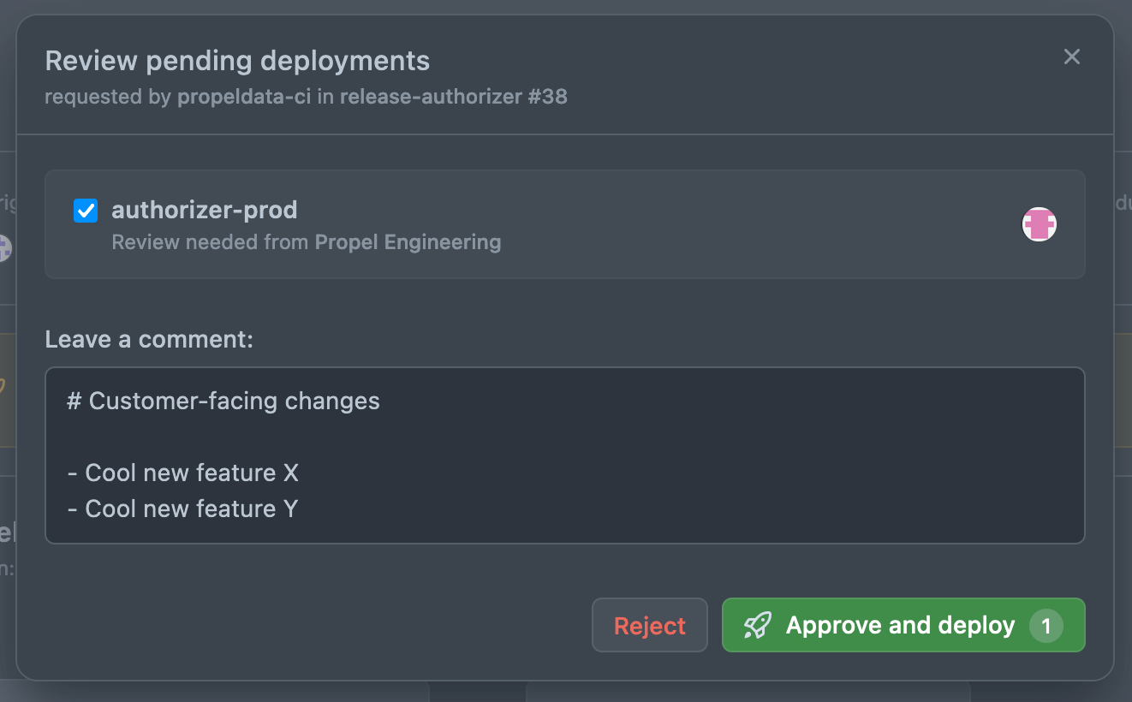This screenshot has height=702, width=1132.
Task: Close the Review pending deployments dialog
Action: point(1071,57)
